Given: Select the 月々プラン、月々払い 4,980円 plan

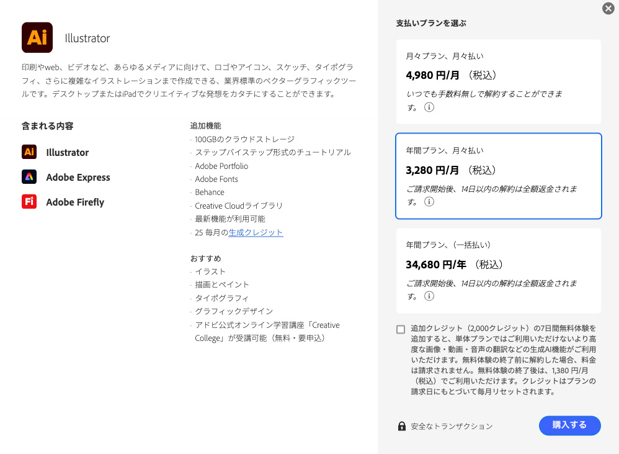Looking at the screenshot, I should [499, 81].
